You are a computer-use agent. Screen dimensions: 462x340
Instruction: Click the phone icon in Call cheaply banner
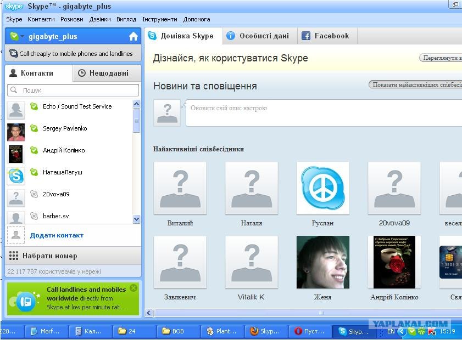coord(14,53)
